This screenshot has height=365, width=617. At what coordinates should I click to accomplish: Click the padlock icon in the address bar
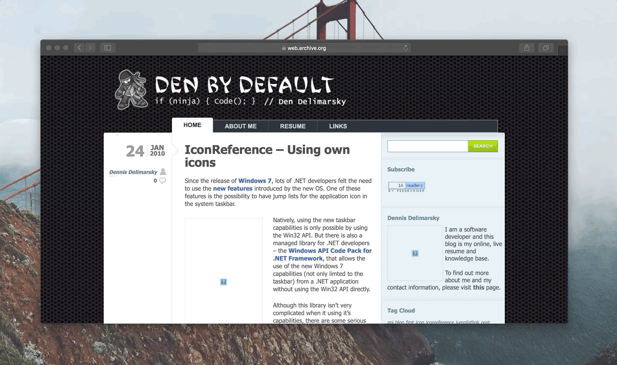(284, 48)
